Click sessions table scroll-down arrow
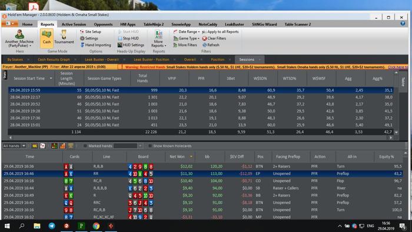Screen dimensions: 412x232 [396, 132]
